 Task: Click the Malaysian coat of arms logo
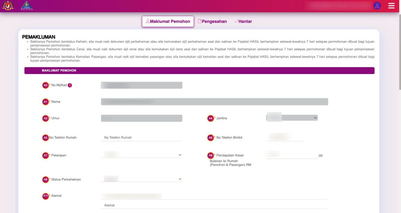8,6
